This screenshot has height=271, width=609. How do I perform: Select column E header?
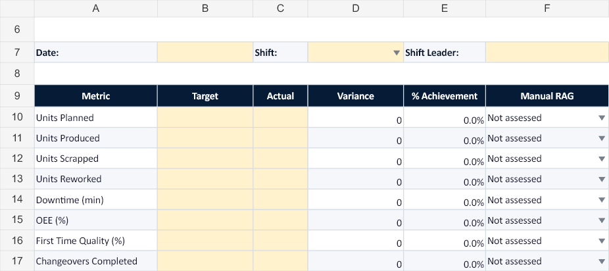[445, 9]
